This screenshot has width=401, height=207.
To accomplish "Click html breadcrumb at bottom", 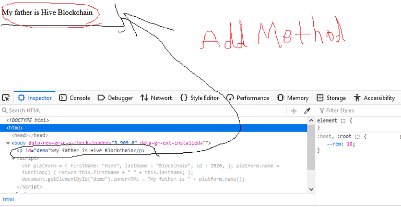I will click(x=8, y=199).
